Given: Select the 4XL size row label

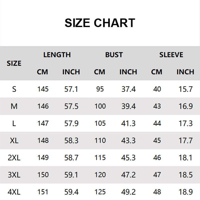Looking at the screenshot, I should [14, 192].
